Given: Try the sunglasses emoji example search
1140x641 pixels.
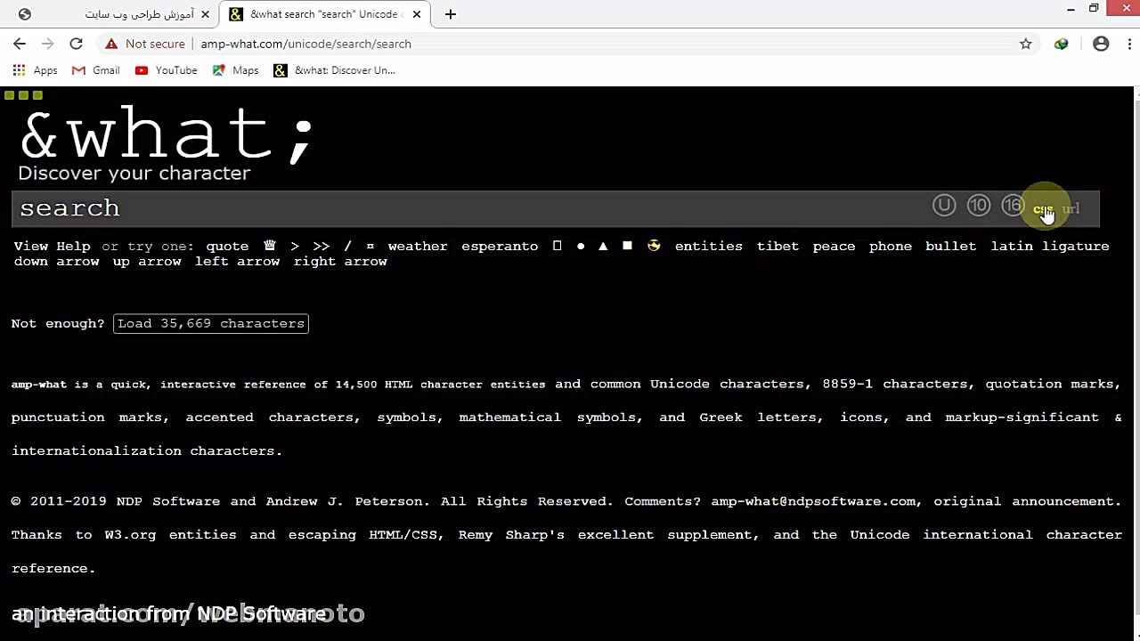Looking at the screenshot, I should point(655,246).
